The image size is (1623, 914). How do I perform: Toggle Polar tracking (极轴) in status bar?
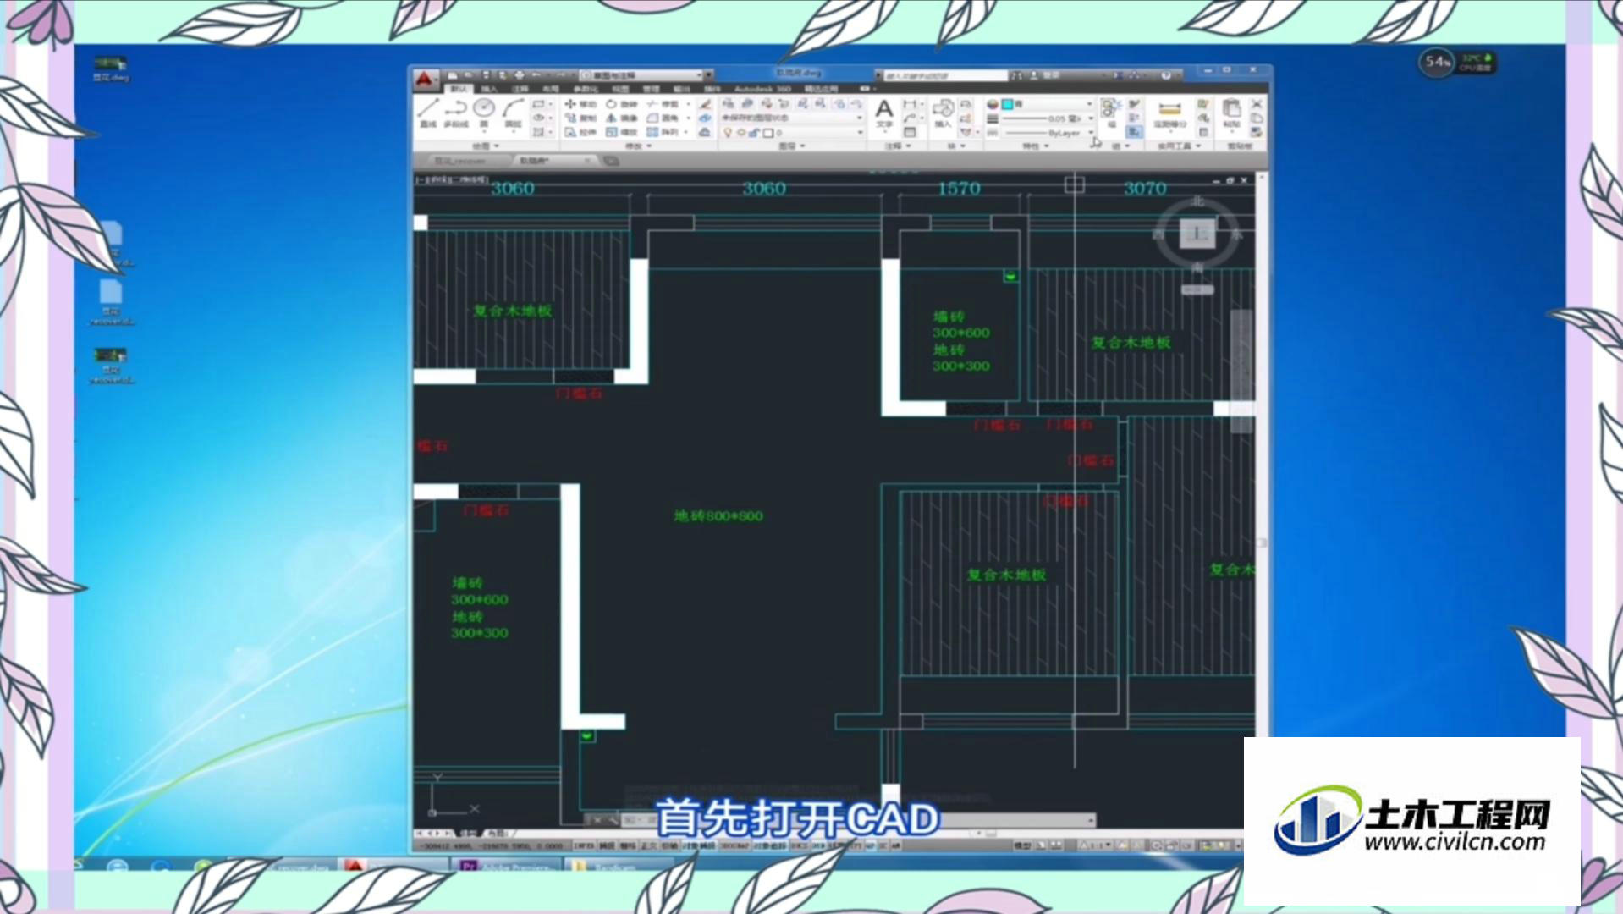(x=668, y=845)
